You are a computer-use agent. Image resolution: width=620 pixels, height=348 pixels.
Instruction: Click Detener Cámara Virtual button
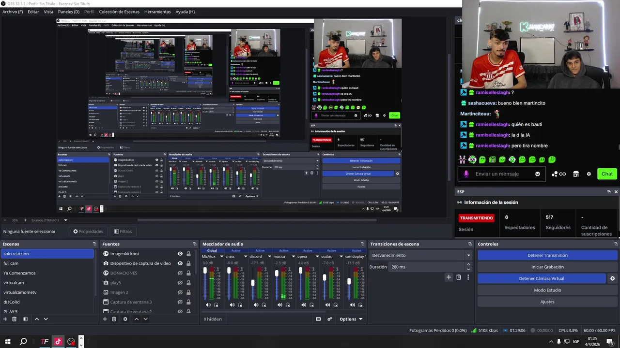pos(542,278)
